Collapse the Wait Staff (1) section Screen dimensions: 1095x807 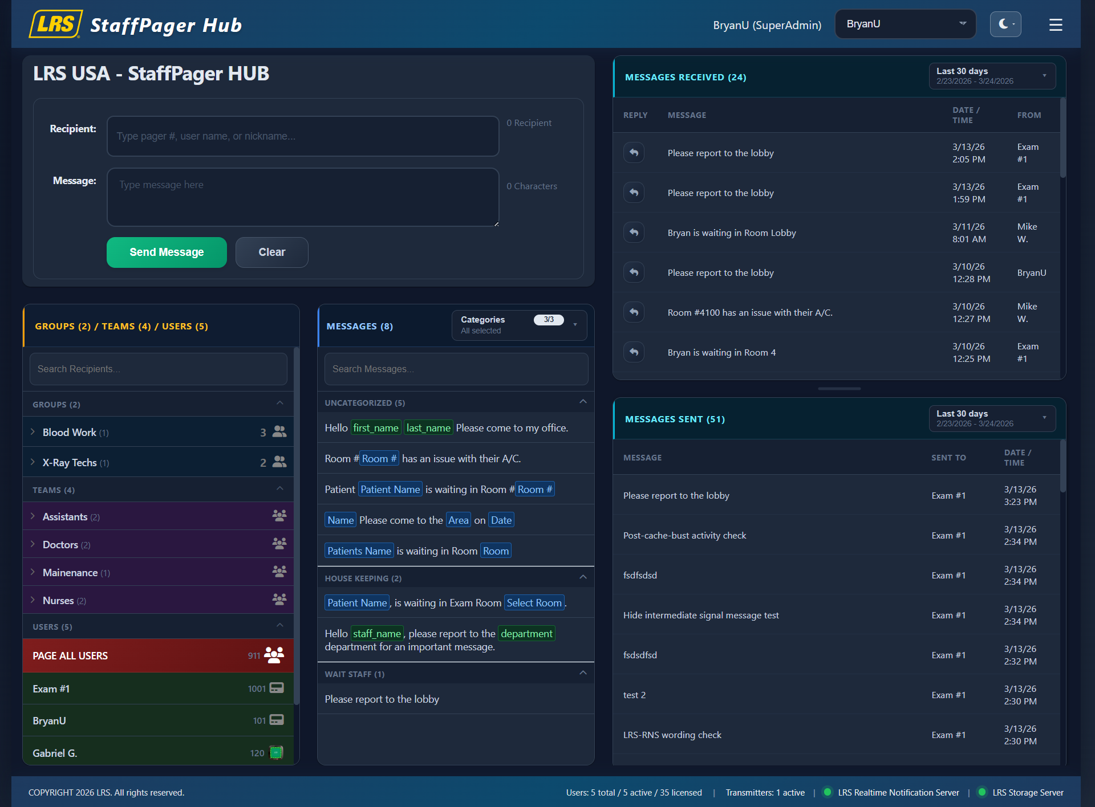click(x=583, y=673)
